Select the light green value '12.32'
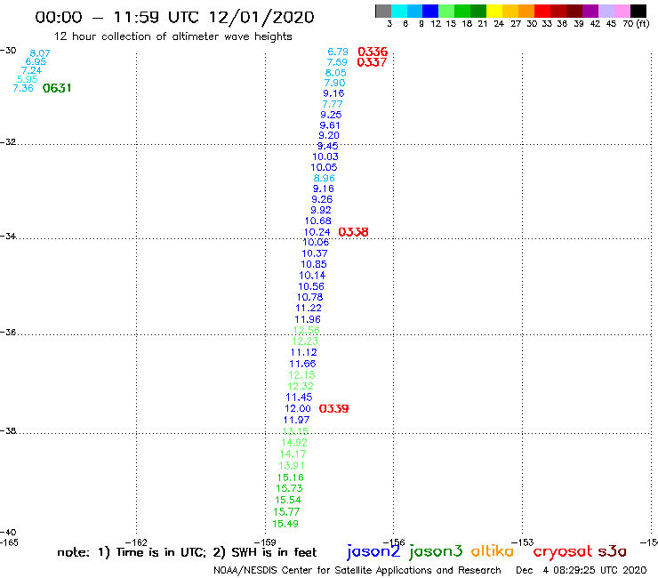The width and height of the screenshot is (658, 578). [301, 386]
